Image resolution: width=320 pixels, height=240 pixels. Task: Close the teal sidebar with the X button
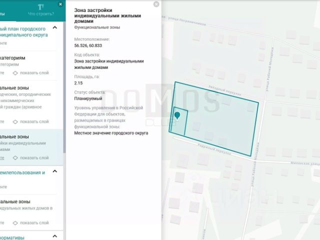click(60, 4)
